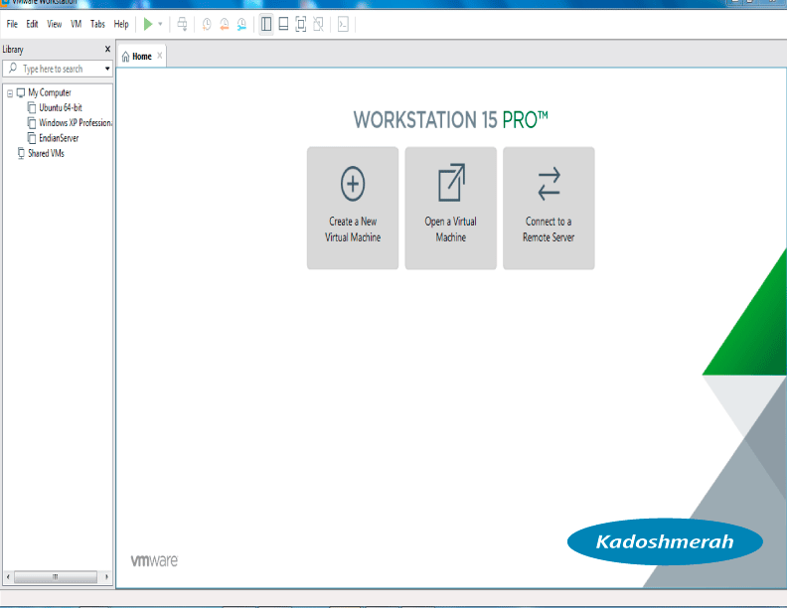Collapse the My Computer tree node
The width and height of the screenshot is (787, 608).
(10, 93)
